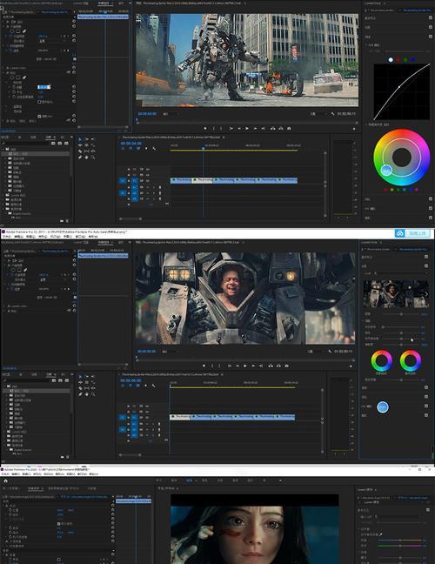The image size is (435, 564).
Task: Collapse curves section arrow in top Lumetri panel
Action: (366, 45)
